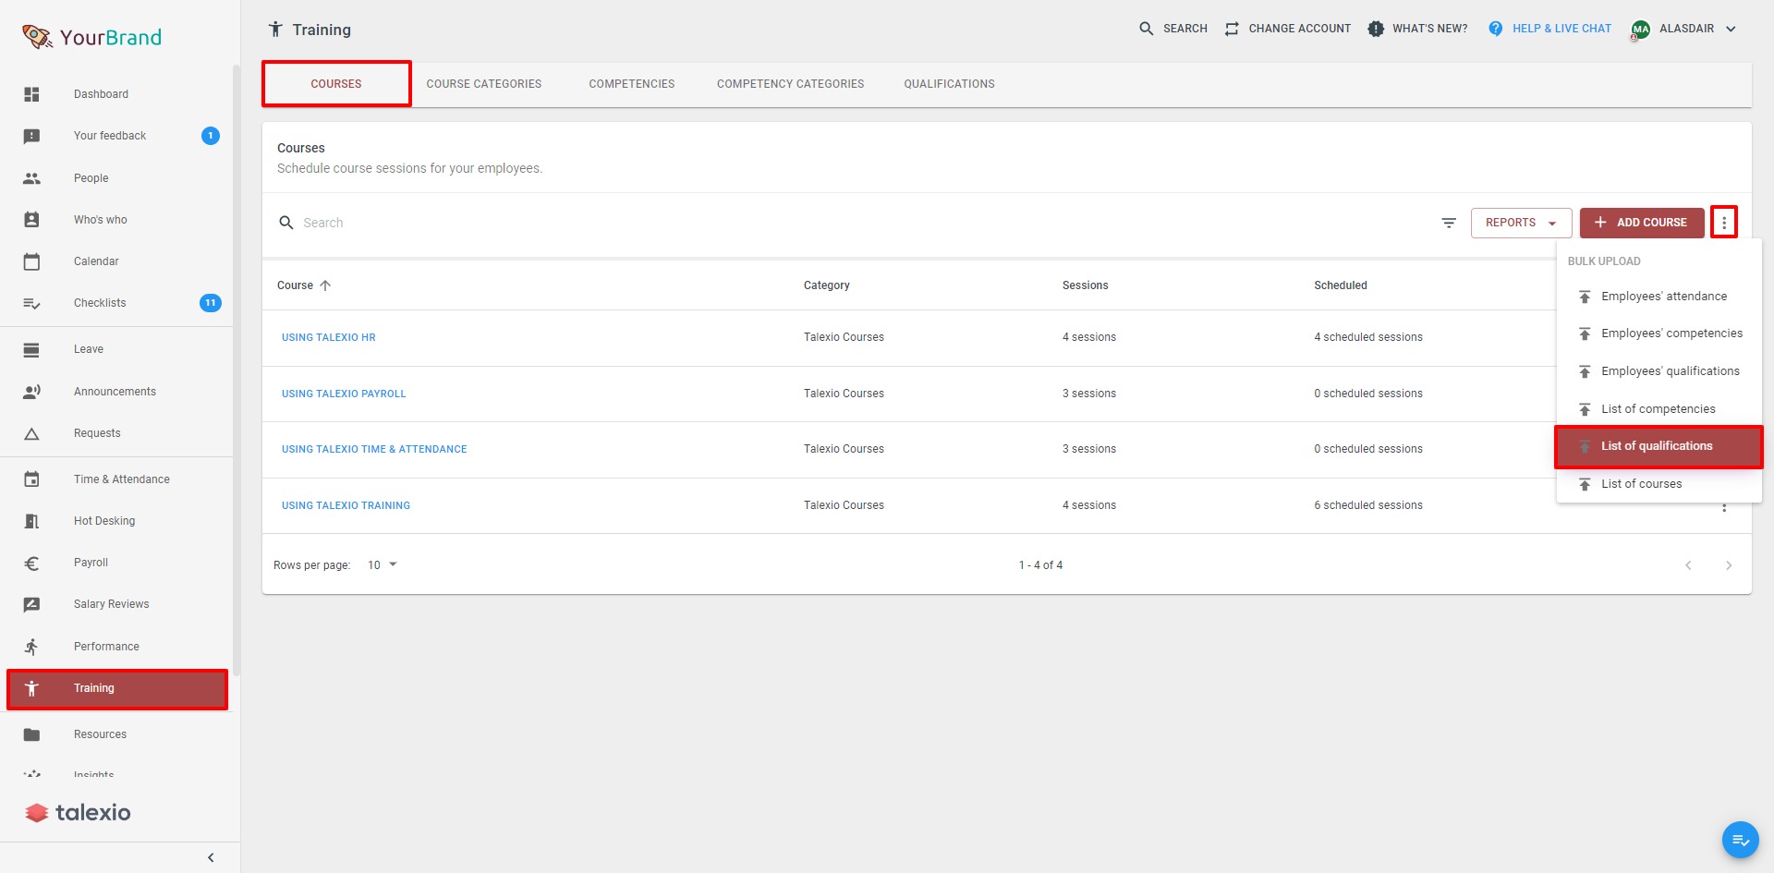Click the Alasdair user avatar
1774x873 pixels.
[1641, 30]
